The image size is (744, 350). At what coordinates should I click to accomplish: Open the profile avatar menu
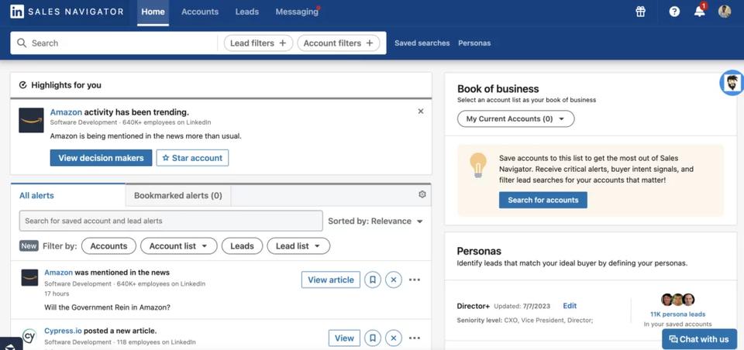(725, 12)
